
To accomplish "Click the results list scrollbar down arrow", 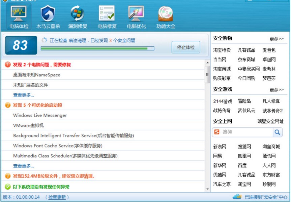I will coord(207,189).
